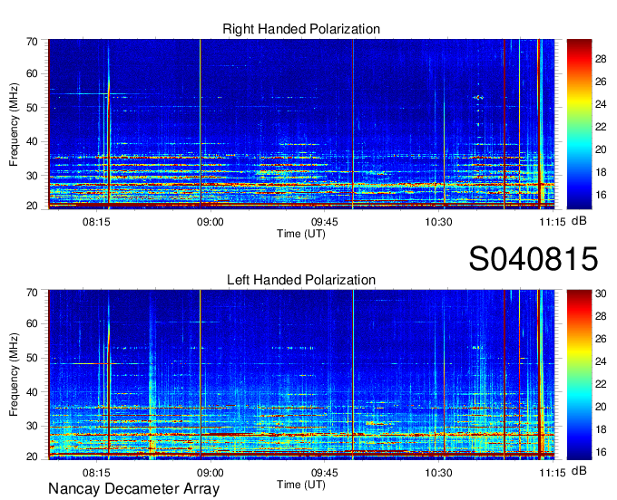This screenshot has height=500, width=617.
Task: Click the 26 value on Right Handed color scale
Action: (x=601, y=82)
